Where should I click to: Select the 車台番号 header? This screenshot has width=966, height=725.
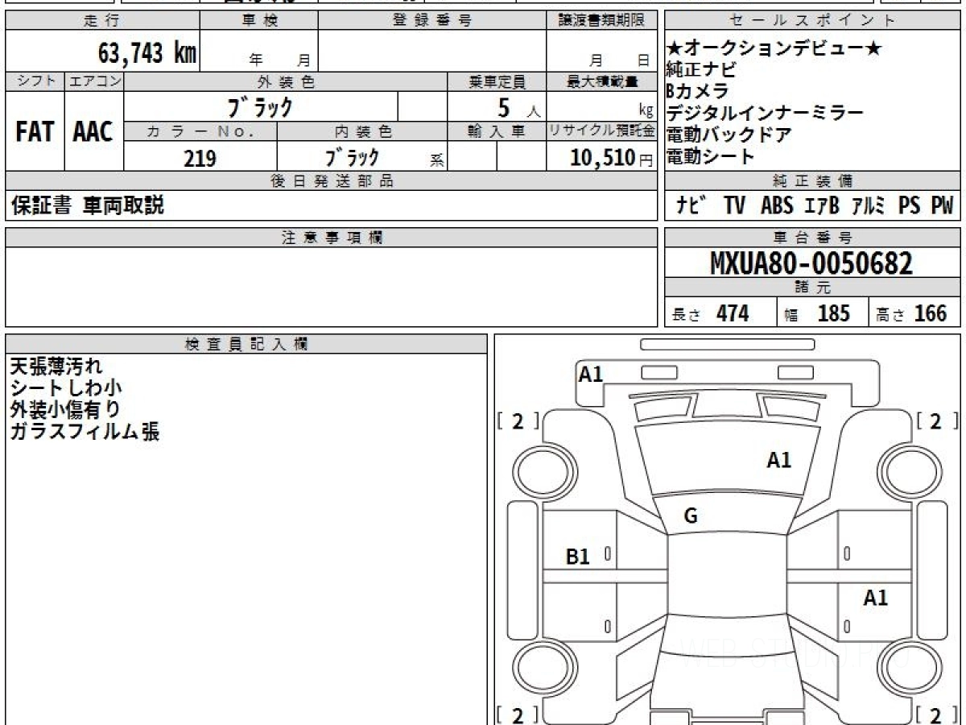(812, 238)
